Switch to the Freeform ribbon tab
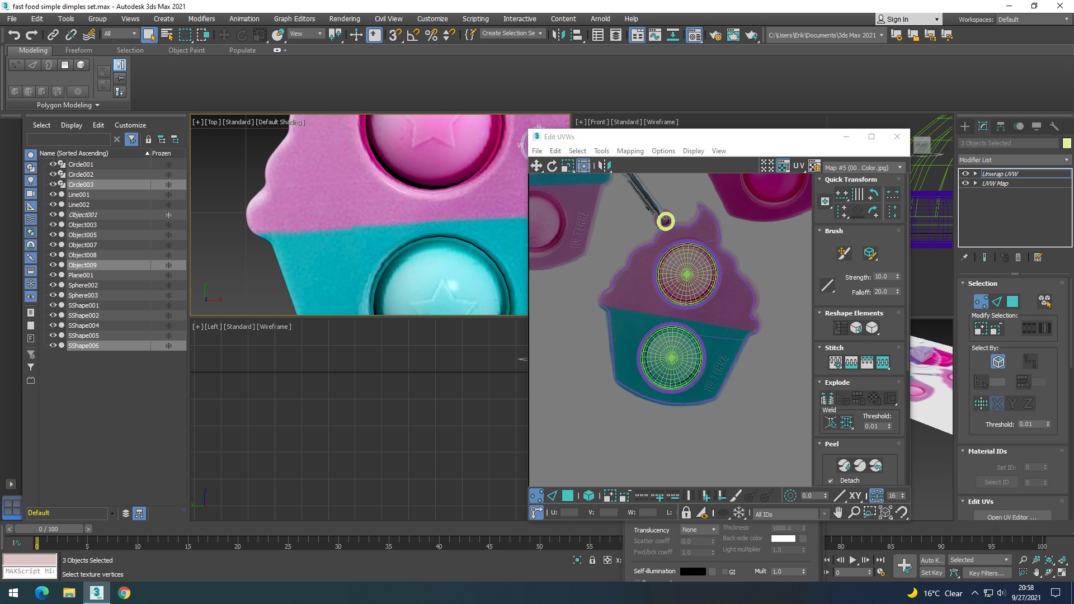Screen dimensions: 1074x604 (78, 50)
